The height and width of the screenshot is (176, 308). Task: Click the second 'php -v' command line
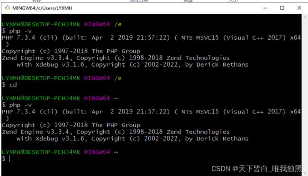pos(17,105)
